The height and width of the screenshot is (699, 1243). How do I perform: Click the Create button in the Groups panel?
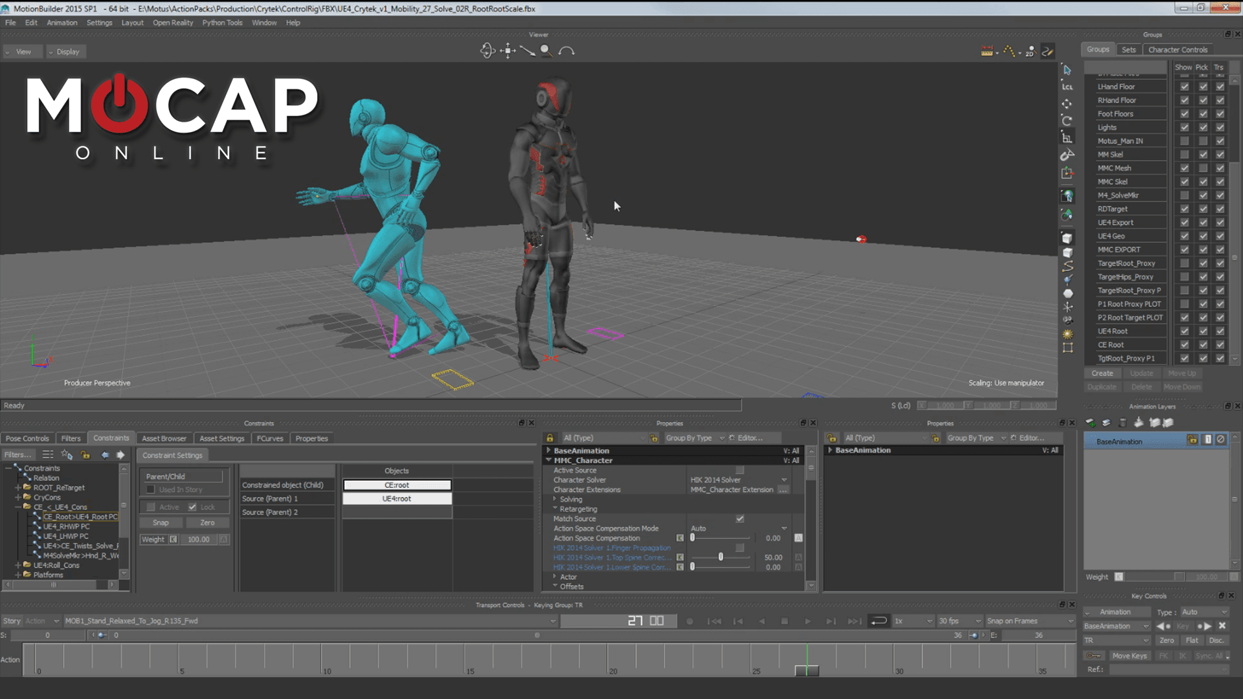1103,373
